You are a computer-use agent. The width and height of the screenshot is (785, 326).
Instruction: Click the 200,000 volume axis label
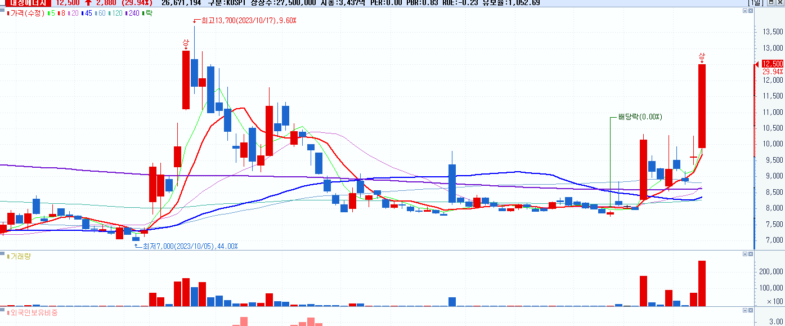(771, 271)
